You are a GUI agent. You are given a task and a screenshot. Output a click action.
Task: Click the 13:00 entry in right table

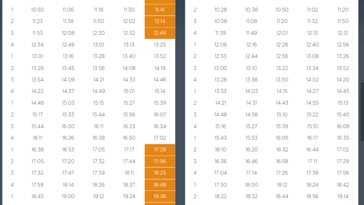(x=220, y=68)
